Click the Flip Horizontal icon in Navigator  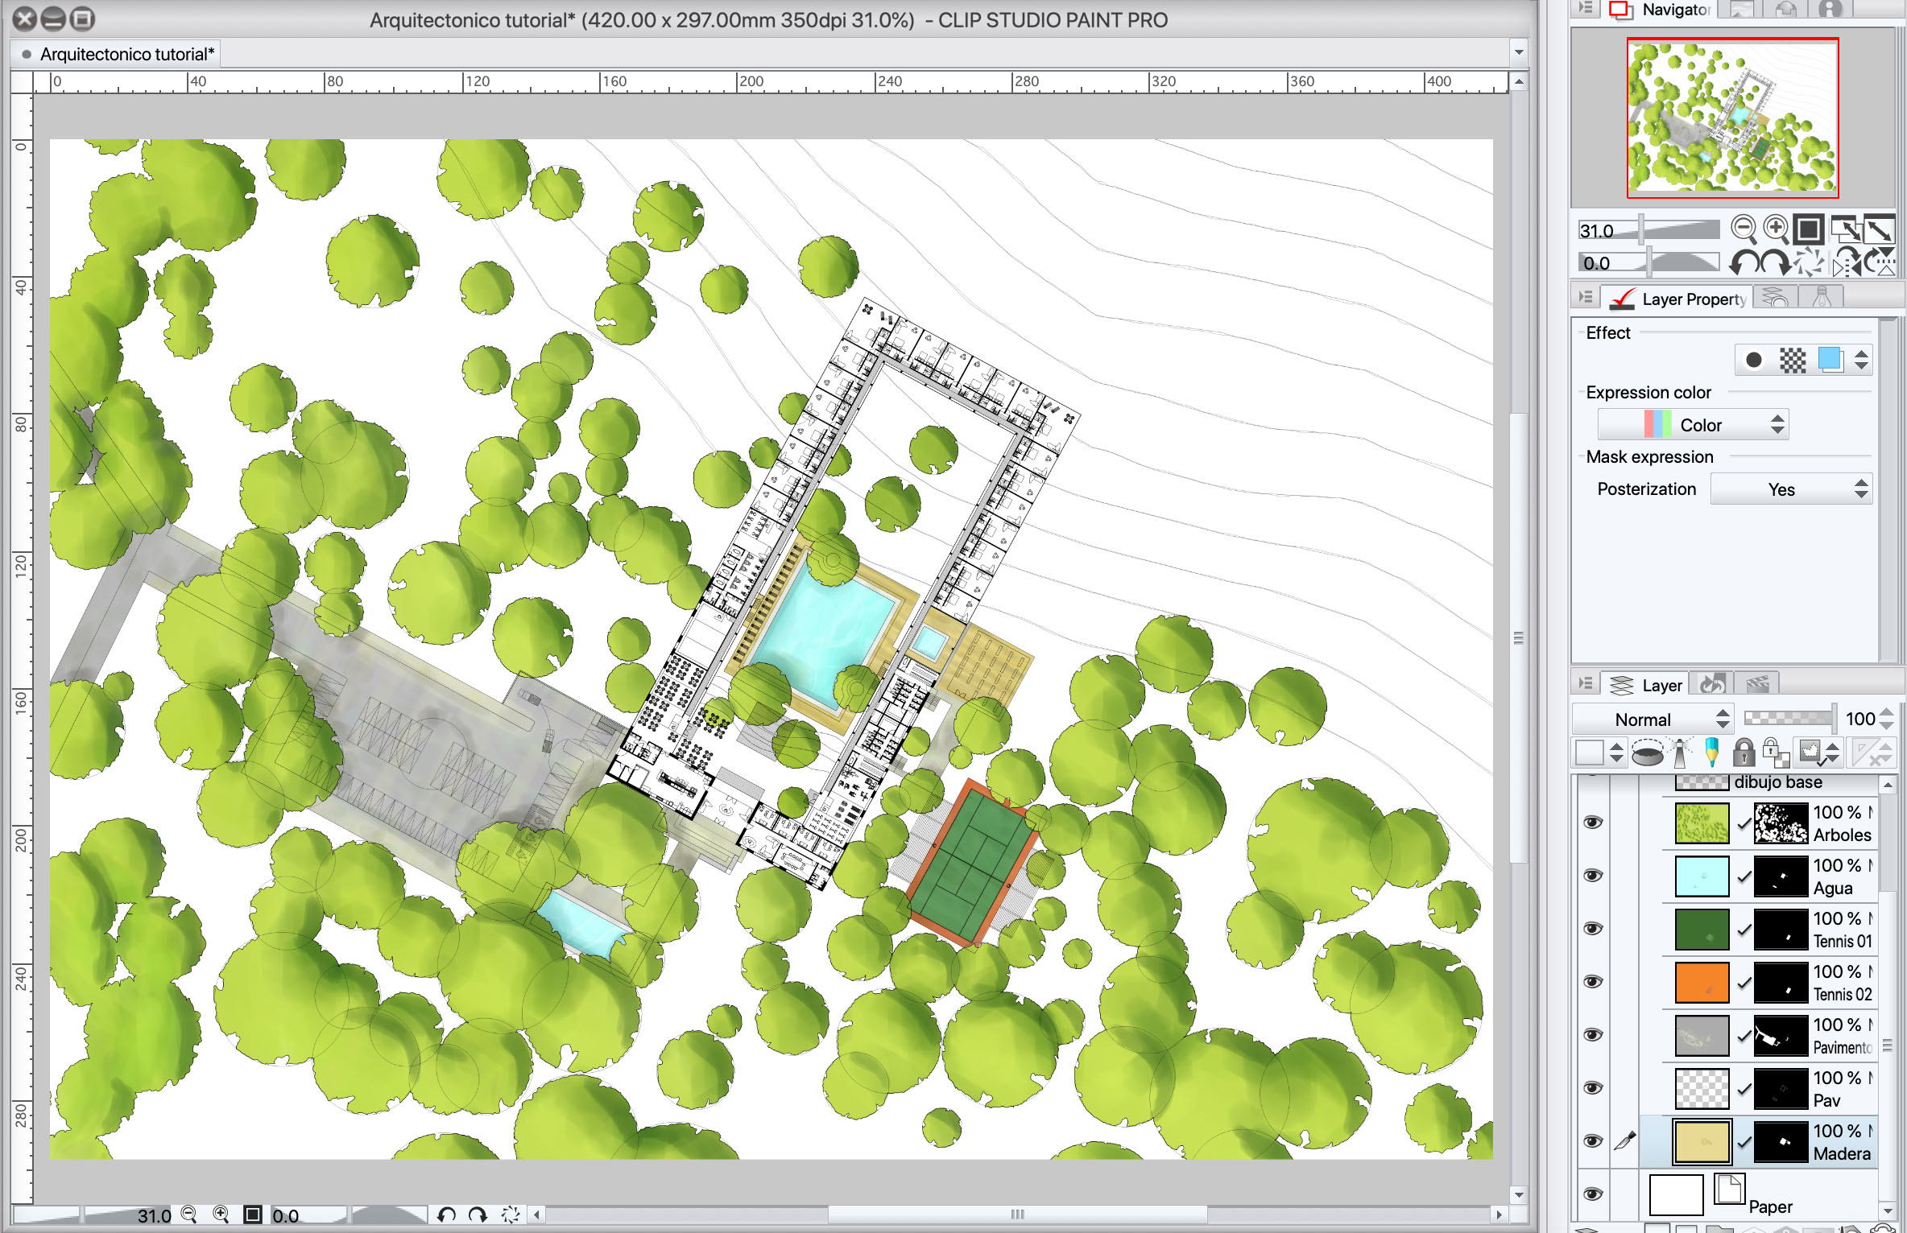tap(1847, 263)
